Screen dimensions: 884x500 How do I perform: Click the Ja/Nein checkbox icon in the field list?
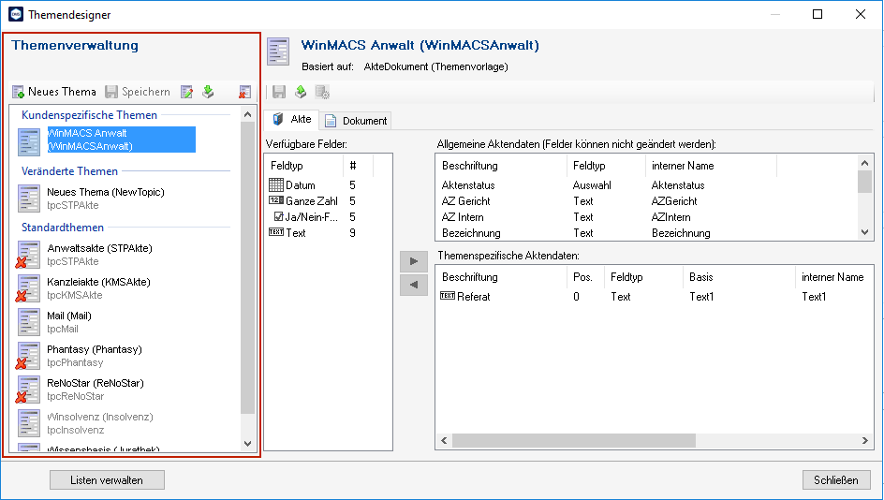click(x=278, y=216)
